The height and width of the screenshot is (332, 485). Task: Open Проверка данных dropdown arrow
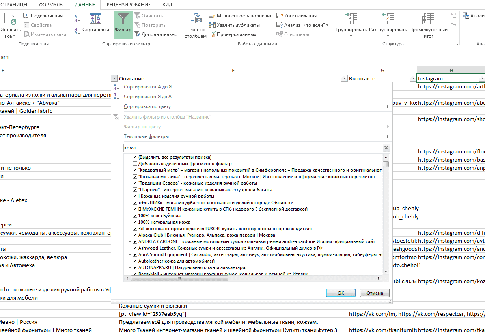point(261,34)
